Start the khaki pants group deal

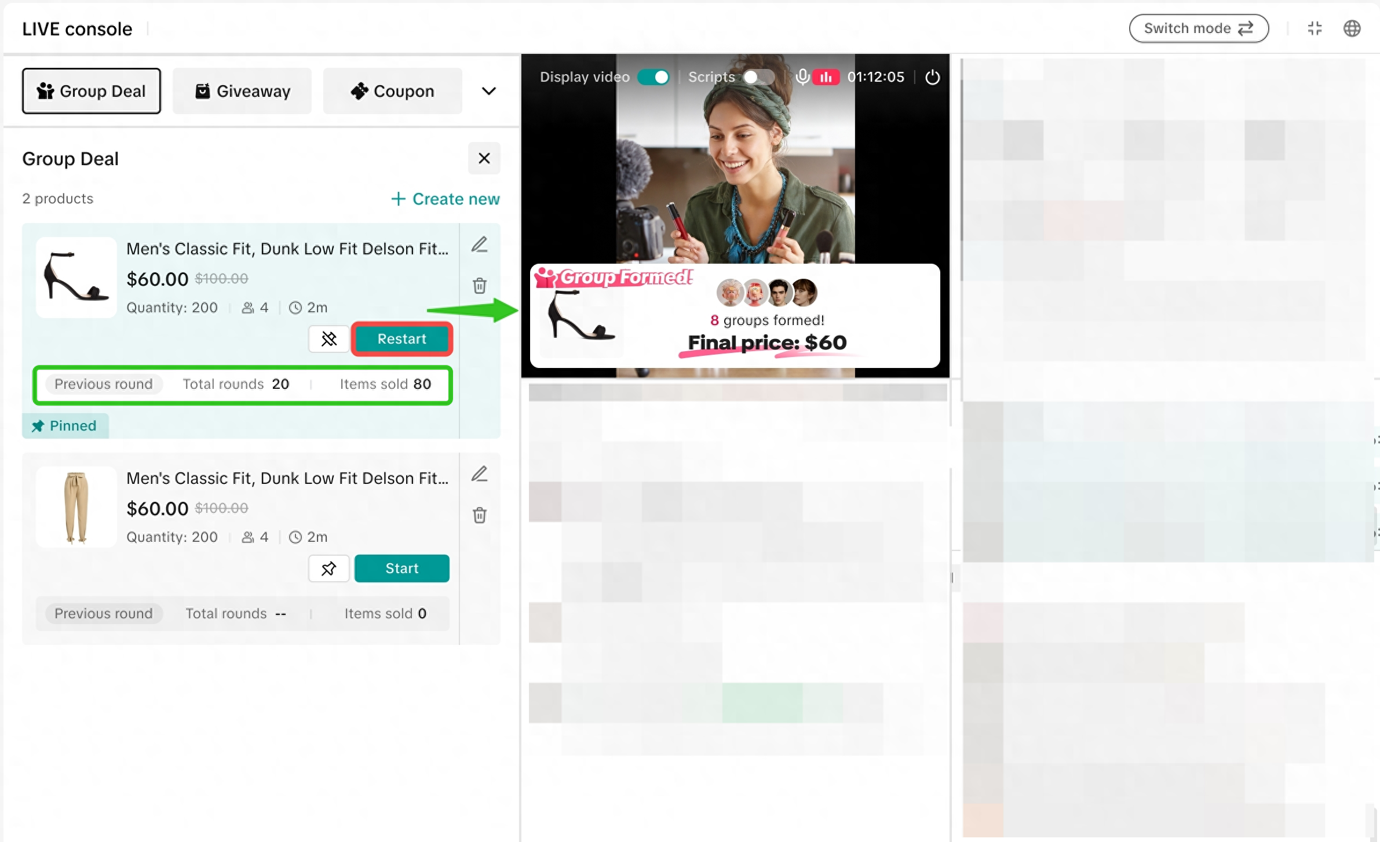pyautogui.click(x=401, y=568)
